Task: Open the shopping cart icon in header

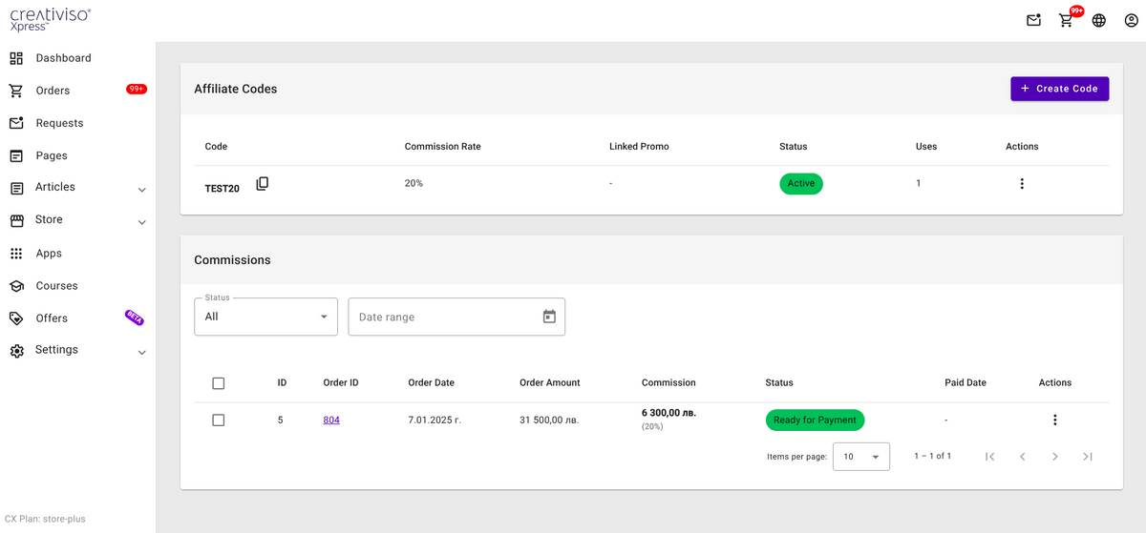Action: [x=1066, y=20]
